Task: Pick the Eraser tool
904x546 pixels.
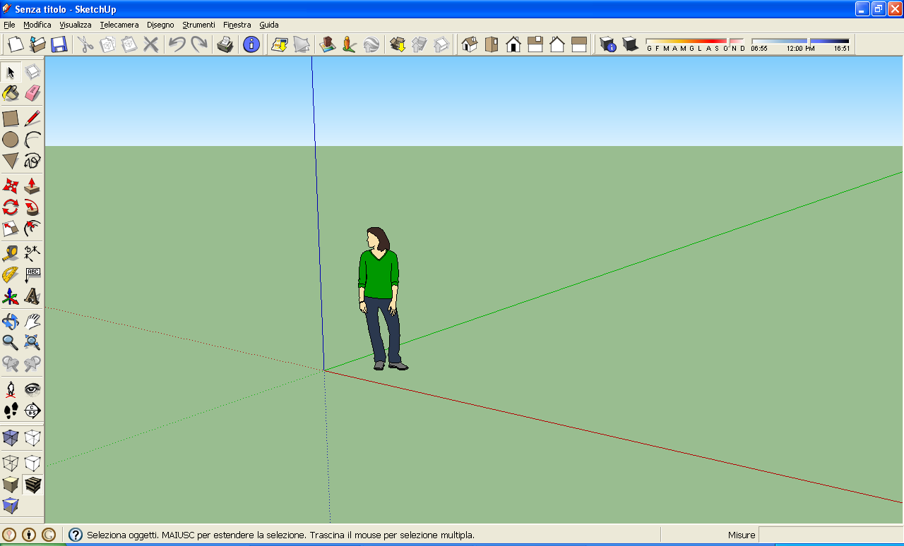Action: click(x=32, y=93)
